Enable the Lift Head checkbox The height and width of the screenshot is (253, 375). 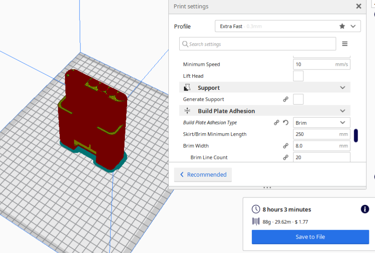pos(298,76)
